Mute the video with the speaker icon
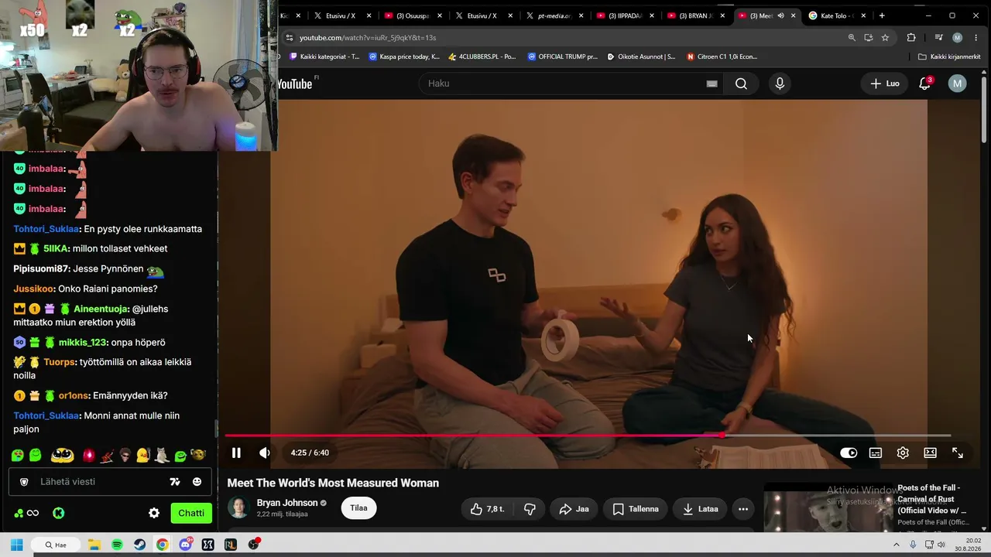This screenshot has width=991, height=557. click(x=265, y=453)
